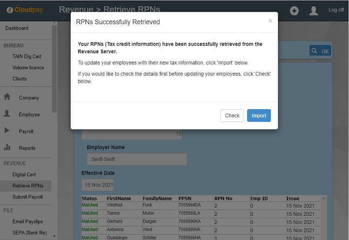Open the user profile icon
The width and height of the screenshot is (349, 240).
coord(314,11)
